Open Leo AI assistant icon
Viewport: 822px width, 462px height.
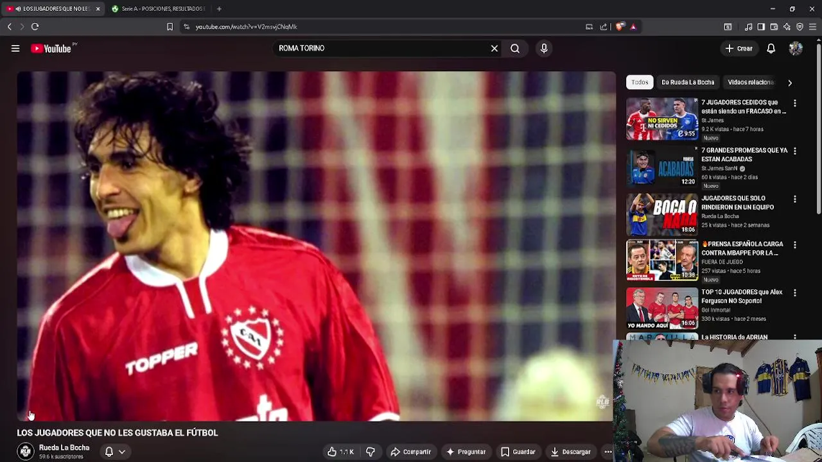click(x=787, y=26)
